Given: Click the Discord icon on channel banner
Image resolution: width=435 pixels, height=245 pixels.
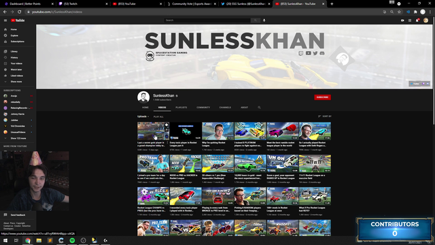Looking at the screenshot, I should point(322,53).
